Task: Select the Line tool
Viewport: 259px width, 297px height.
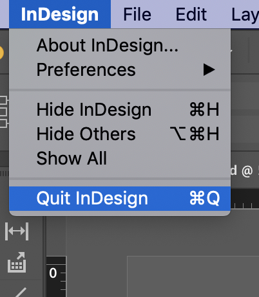Action: coord(20,292)
